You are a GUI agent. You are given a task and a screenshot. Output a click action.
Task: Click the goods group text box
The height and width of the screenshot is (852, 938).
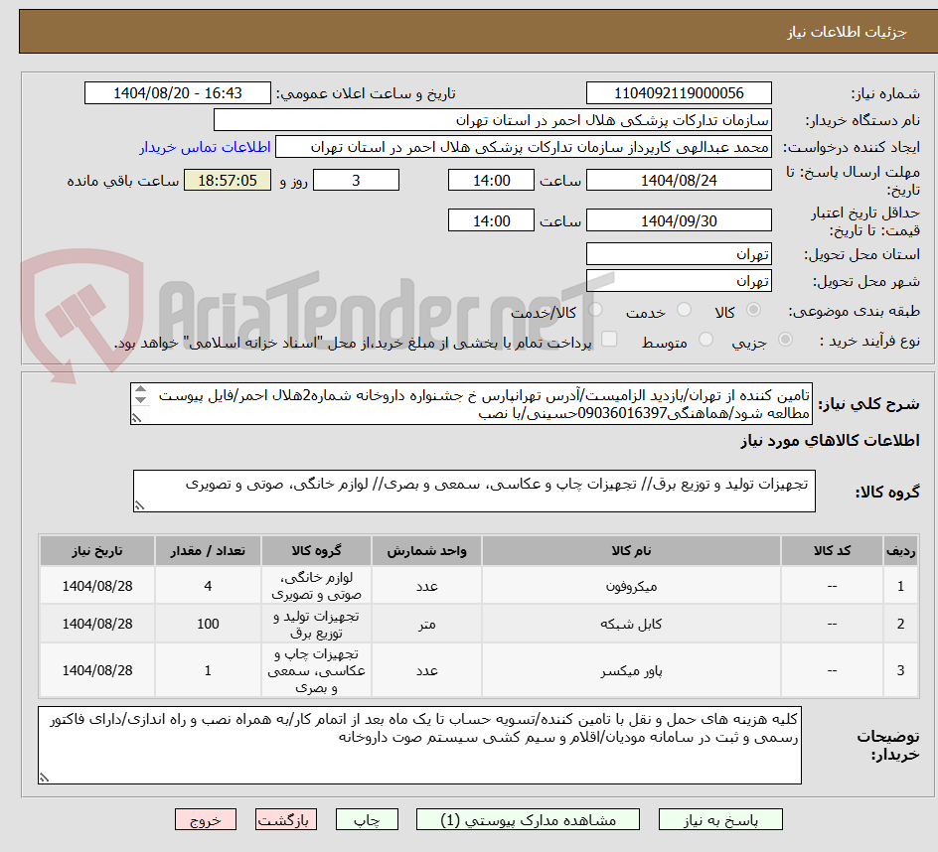[474, 491]
